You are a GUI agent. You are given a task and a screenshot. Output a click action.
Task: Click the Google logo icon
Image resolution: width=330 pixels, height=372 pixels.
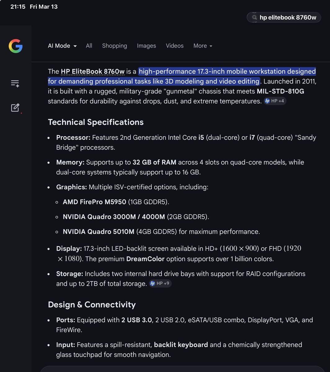click(15, 46)
